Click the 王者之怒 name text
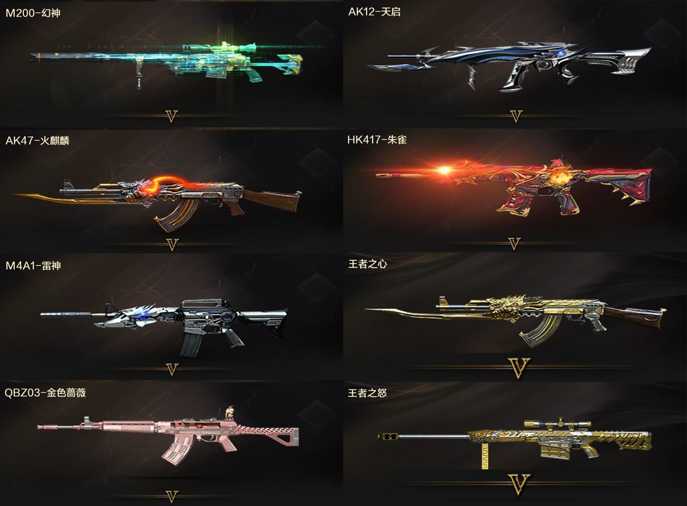Viewport: 687px width, 506px height. pos(367,393)
